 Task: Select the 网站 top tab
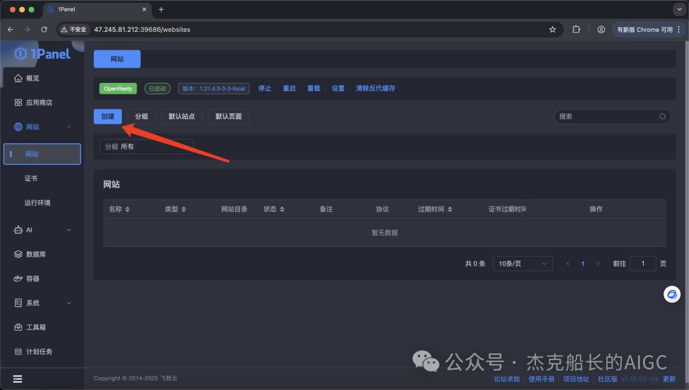click(x=117, y=59)
